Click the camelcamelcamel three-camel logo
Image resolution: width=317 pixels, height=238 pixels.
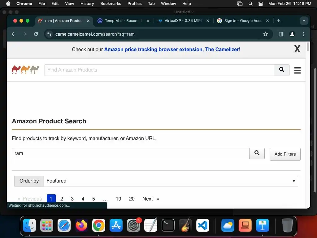click(x=26, y=70)
